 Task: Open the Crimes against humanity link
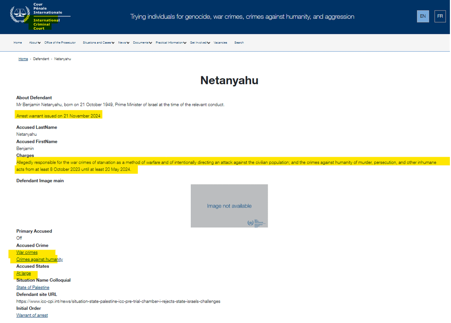(x=39, y=259)
